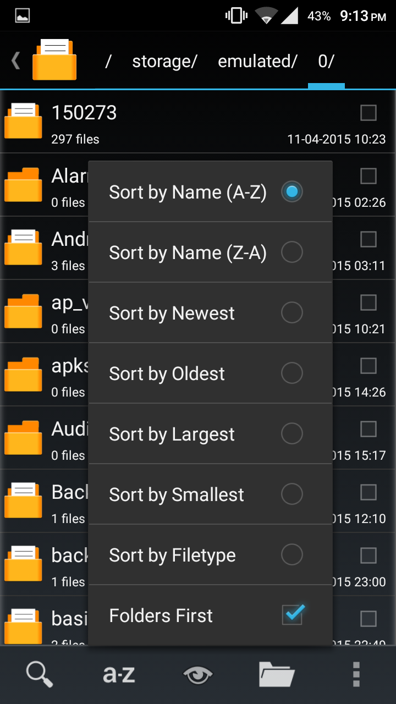Screen dimensions: 396x704
Task: Select Sort by Name (Z-A)
Action: coord(291,252)
